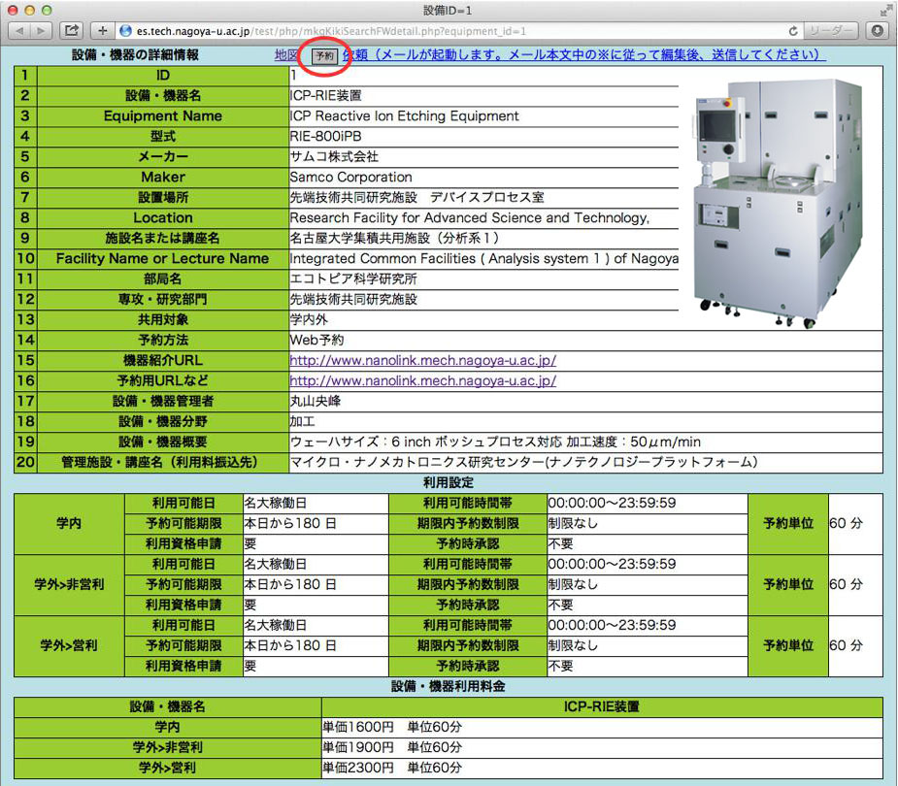The image size is (898, 786).
Task: Go back using the browser back arrow
Action: [17, 31]
